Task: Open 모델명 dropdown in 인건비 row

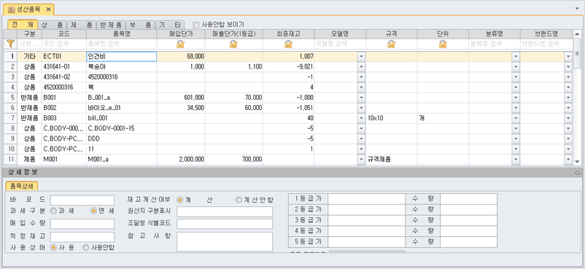Action: pos(361,56)
